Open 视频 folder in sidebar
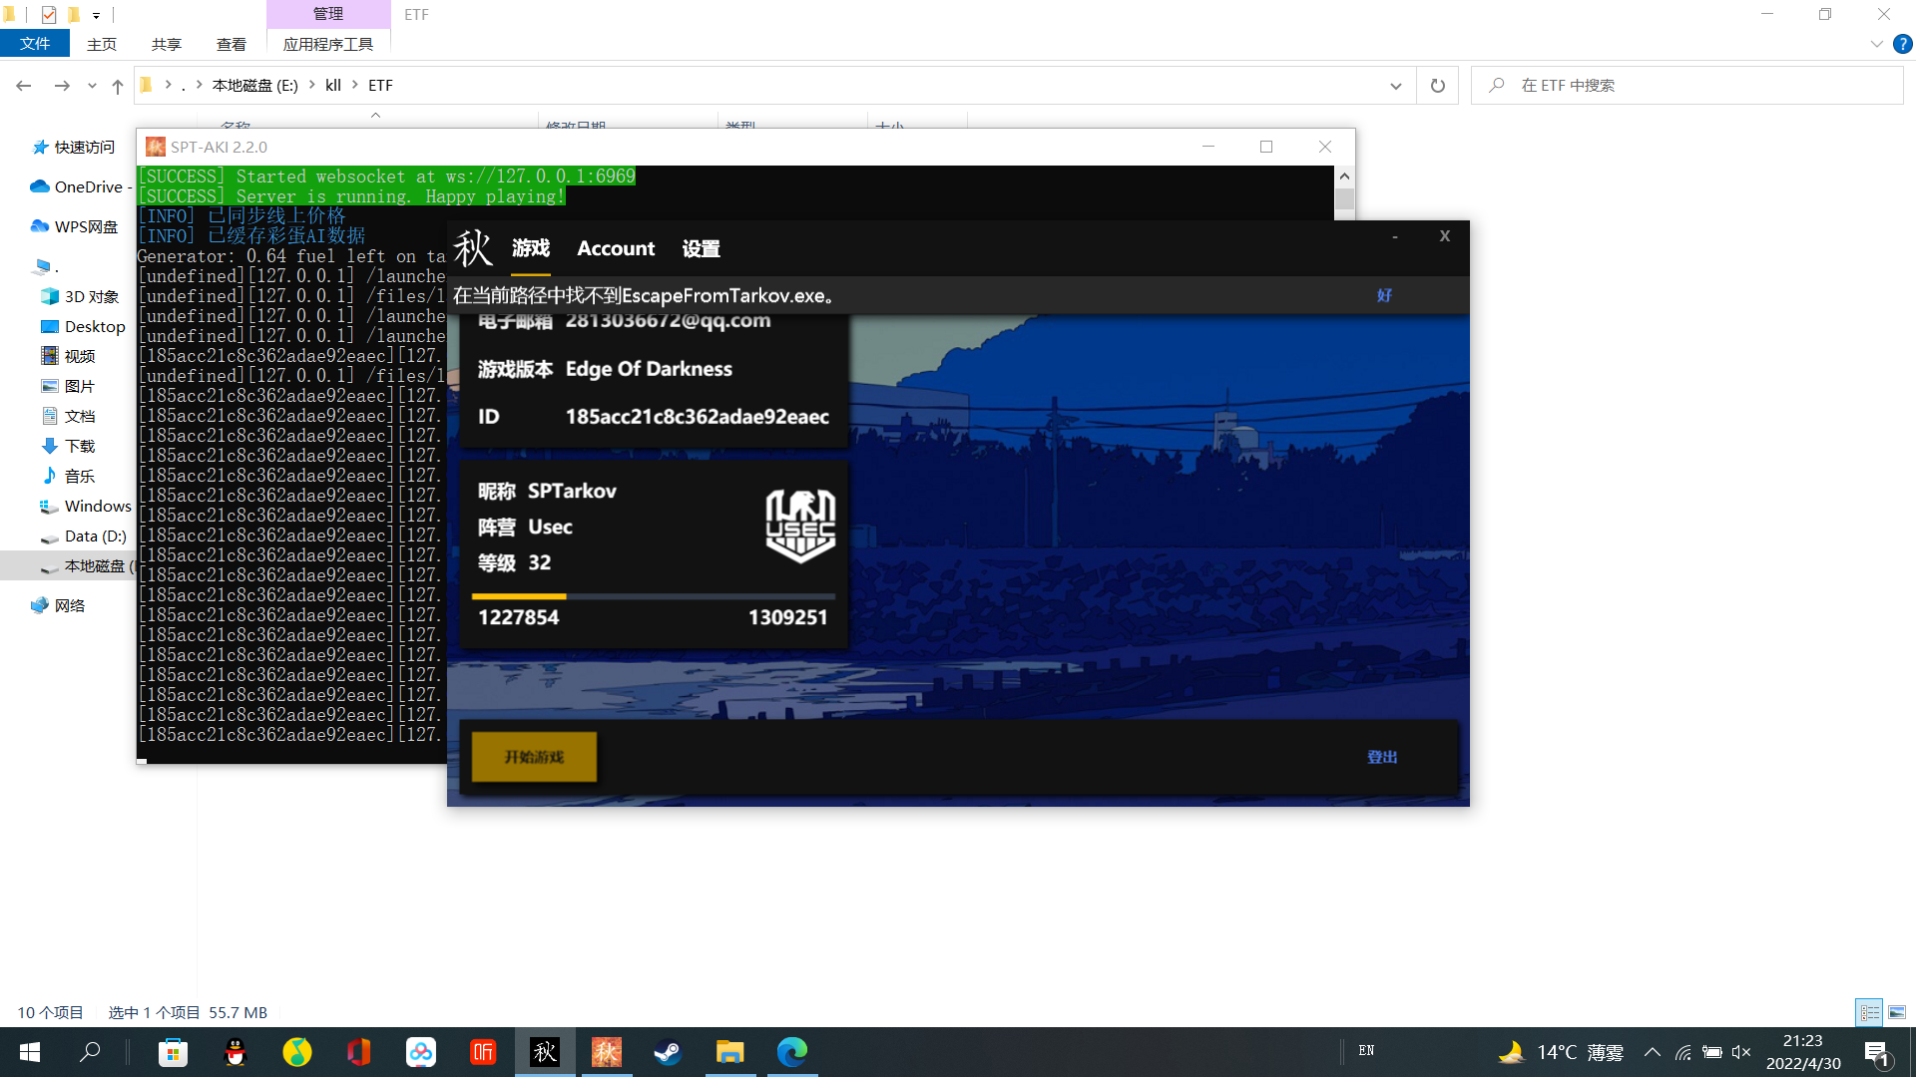1916x1077 pixels. (x=69, y=357)
